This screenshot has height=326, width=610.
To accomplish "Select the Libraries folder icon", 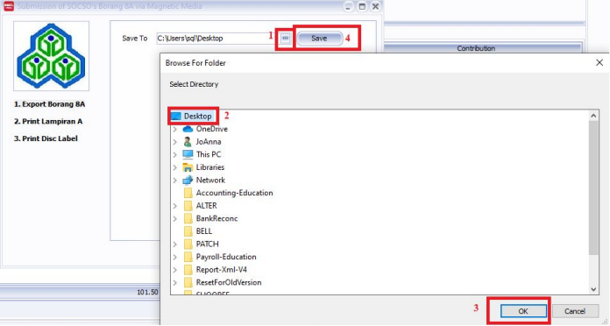I will [188, 167].
